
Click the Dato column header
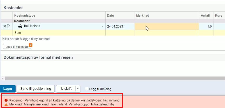point(110,16)
